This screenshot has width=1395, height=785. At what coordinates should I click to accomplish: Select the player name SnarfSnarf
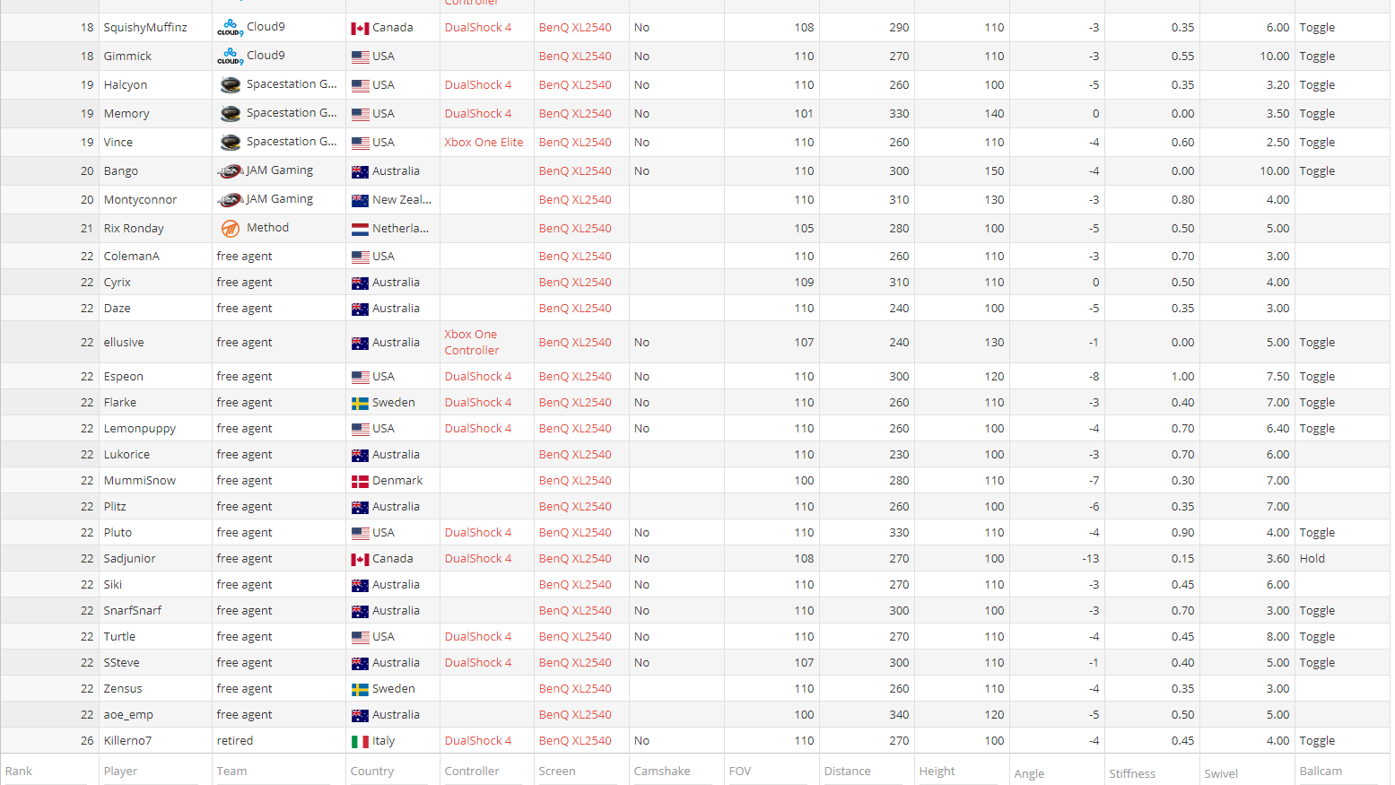click(x=133, y=611)
